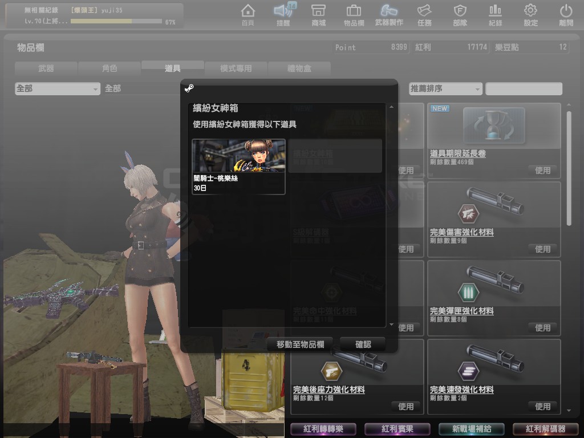Click the 確認 button in dialog
This screenshot has height=438, width=584.
363,344
